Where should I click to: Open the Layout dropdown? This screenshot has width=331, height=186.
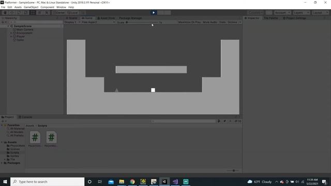click(320, 12)
